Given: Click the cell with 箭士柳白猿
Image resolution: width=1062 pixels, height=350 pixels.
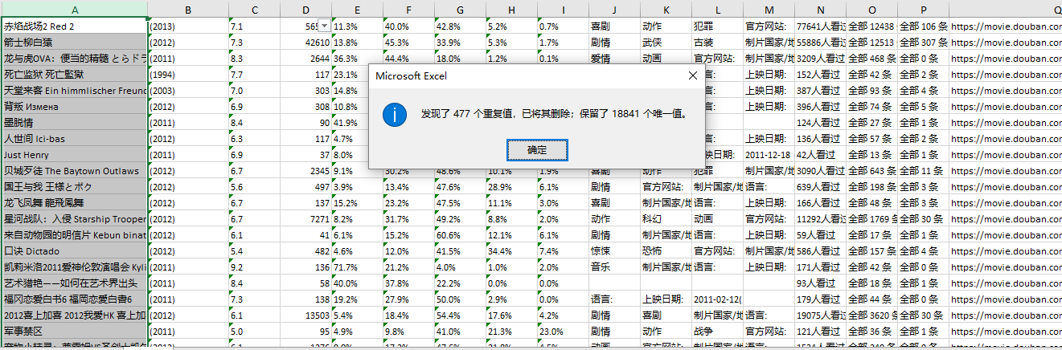Looking at the screenshot, I should click(x=74, y=43).
